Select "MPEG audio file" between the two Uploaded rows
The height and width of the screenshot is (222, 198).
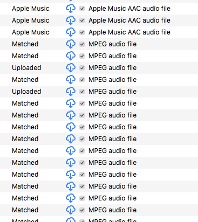pyautogui.click(x=113, y=80)
